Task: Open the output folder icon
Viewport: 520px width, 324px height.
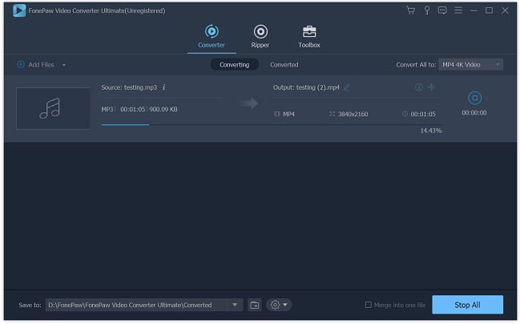Action: point(254,305)
